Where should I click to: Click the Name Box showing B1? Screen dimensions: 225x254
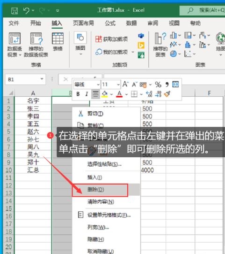[22, 79]
